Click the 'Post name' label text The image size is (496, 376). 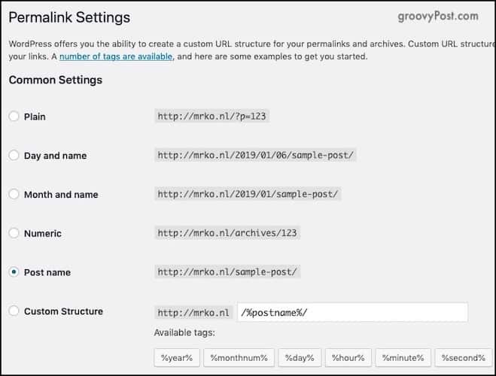pos(47,272)
